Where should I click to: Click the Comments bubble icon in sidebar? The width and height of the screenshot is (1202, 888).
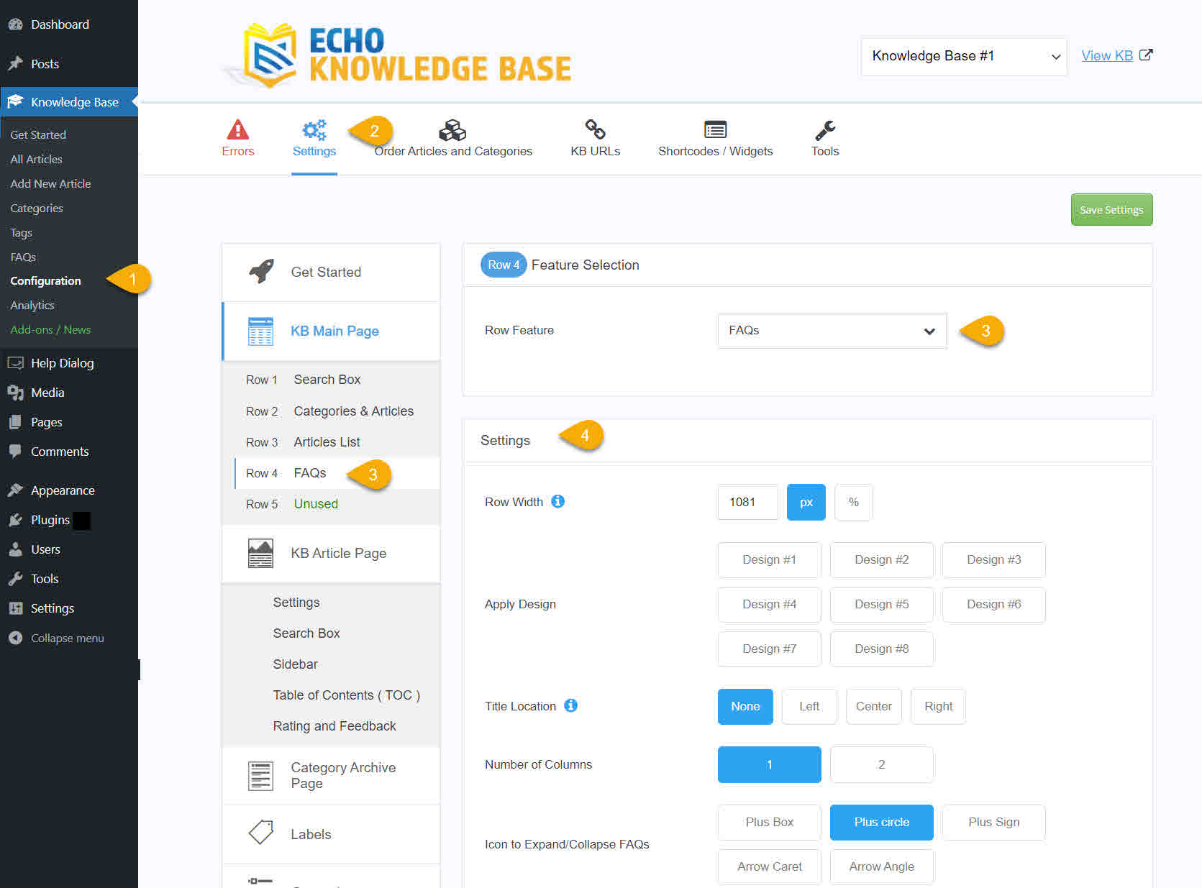[x=15, y=452]
